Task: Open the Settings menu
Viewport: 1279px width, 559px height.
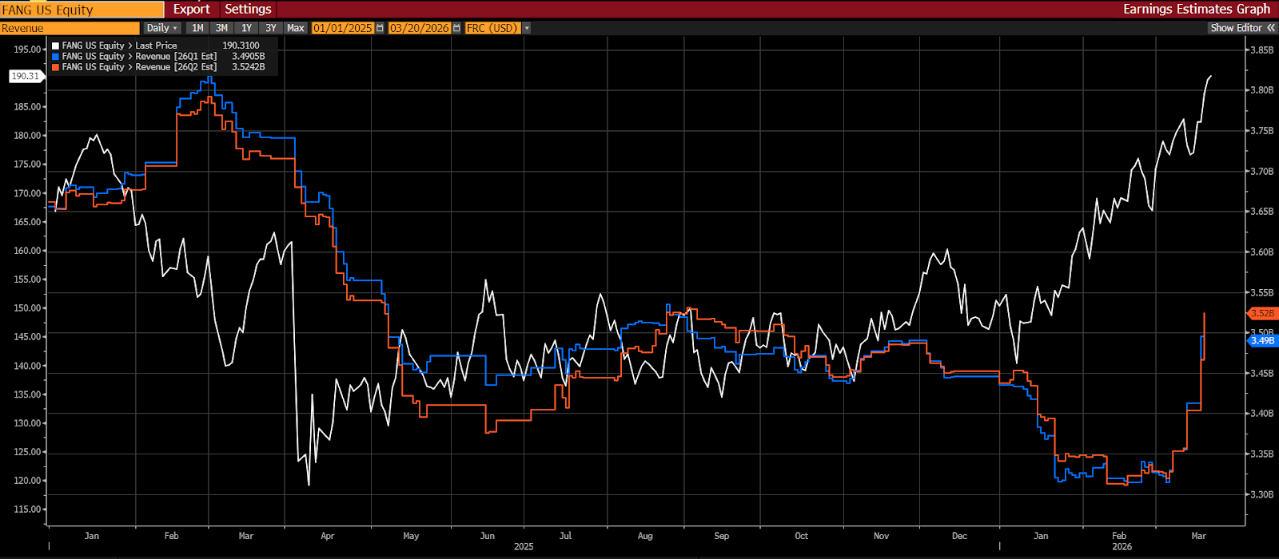Action: point(248,9)
